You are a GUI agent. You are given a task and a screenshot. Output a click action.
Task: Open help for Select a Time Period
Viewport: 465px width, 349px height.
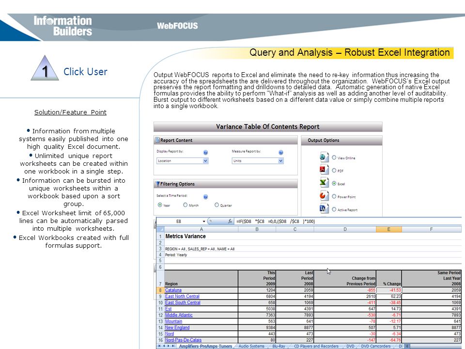[205, 197]
